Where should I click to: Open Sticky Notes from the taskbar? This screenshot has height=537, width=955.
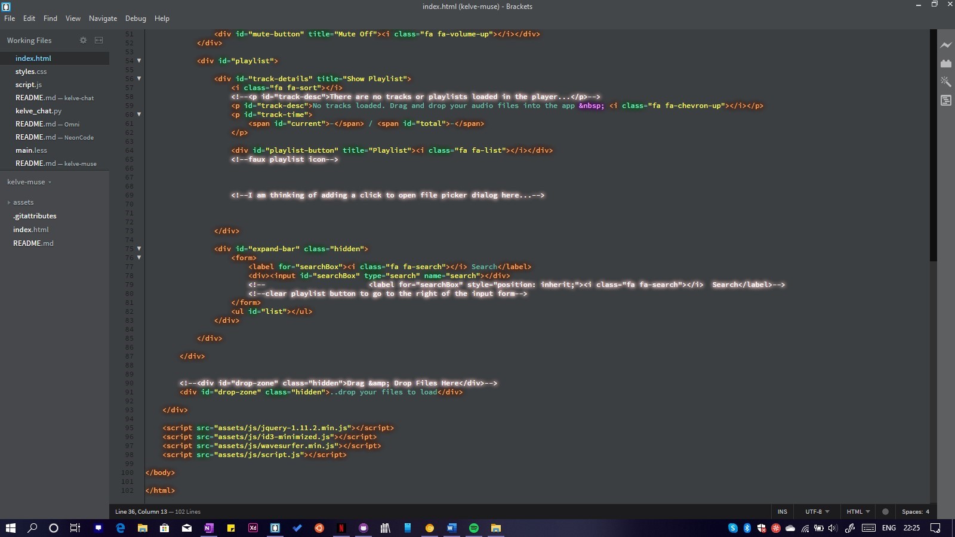coord(231,528)
